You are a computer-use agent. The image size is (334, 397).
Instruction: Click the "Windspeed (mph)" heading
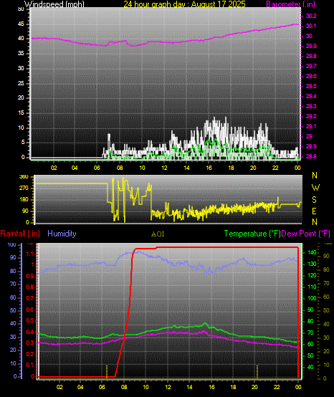[x=54, y=4]
